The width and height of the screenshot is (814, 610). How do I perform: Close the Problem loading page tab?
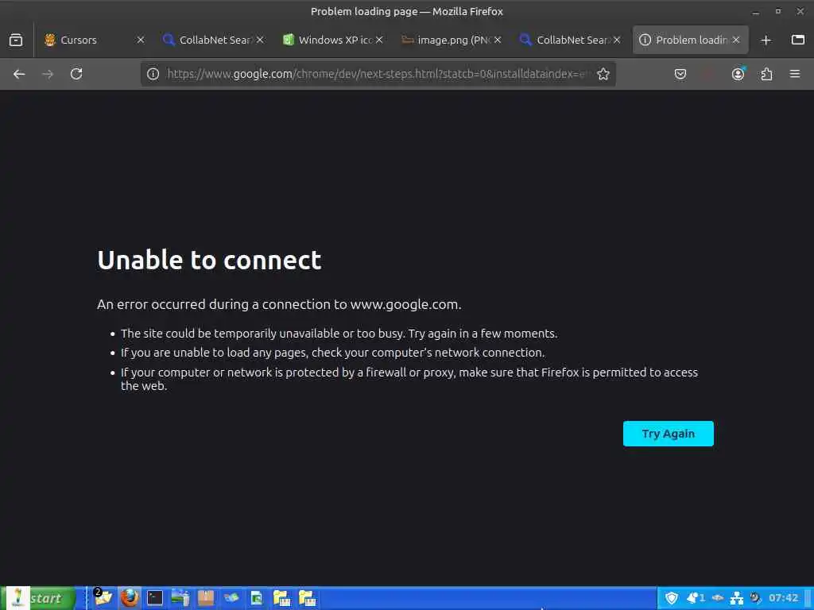(x=735, y=40)
